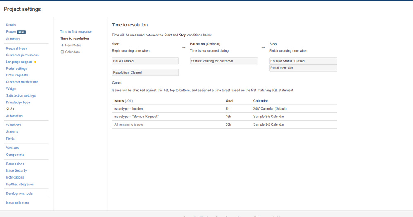
Task: Open Request types in the sidebar
Action: click(x=17, y=48)
